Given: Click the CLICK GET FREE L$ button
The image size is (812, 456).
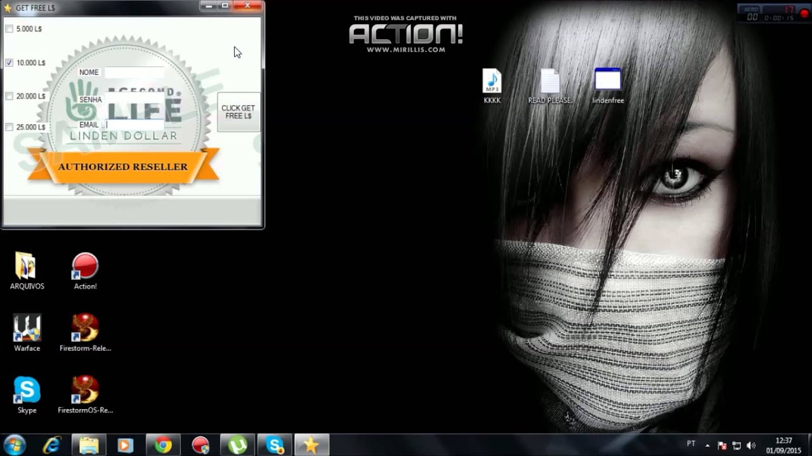Looking at the screenshot, I should (239, 112).
